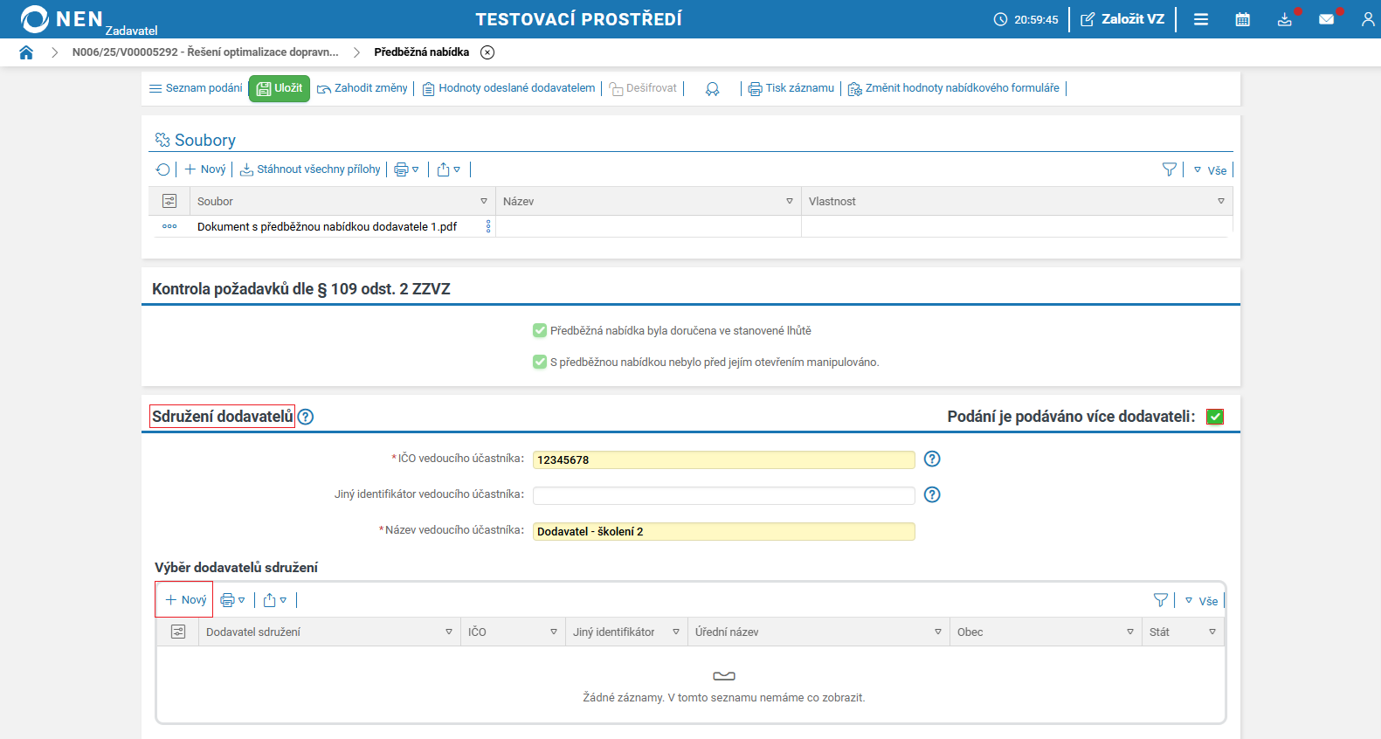Click the green Uložit button
This screenshot has width=1381, height=739.
[280, 88]
